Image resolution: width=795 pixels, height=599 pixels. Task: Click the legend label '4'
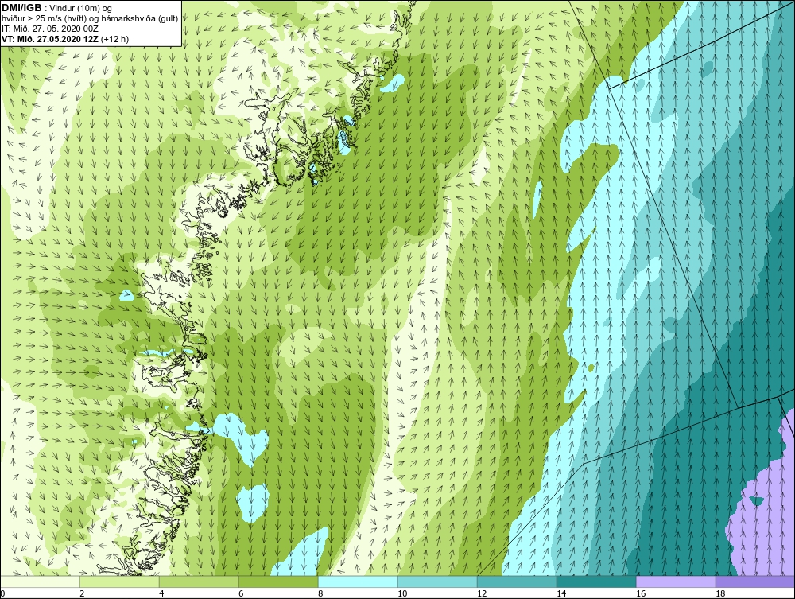(x=161, y=593)
